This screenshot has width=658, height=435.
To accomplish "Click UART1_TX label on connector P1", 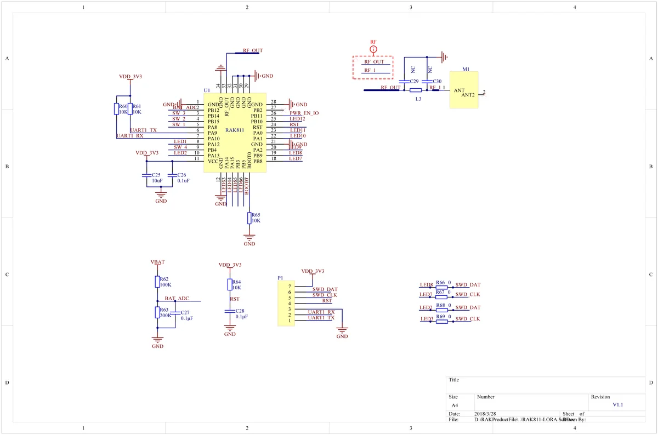I will tap(321, 318).
